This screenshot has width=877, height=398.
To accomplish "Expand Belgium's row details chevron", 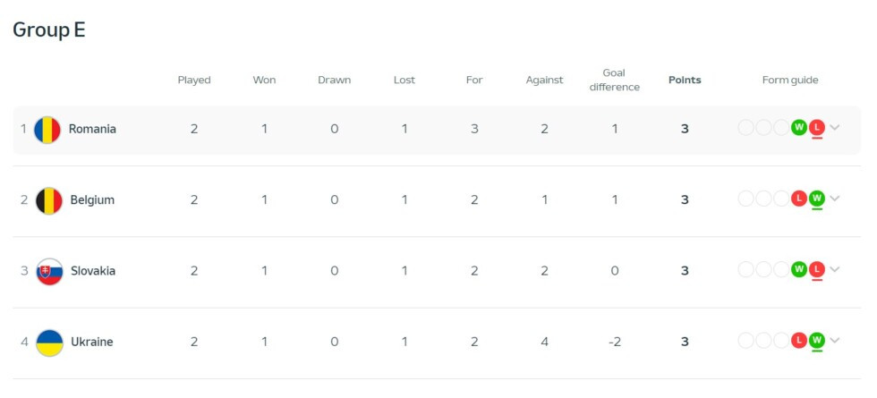I will [x=835, y=199].
